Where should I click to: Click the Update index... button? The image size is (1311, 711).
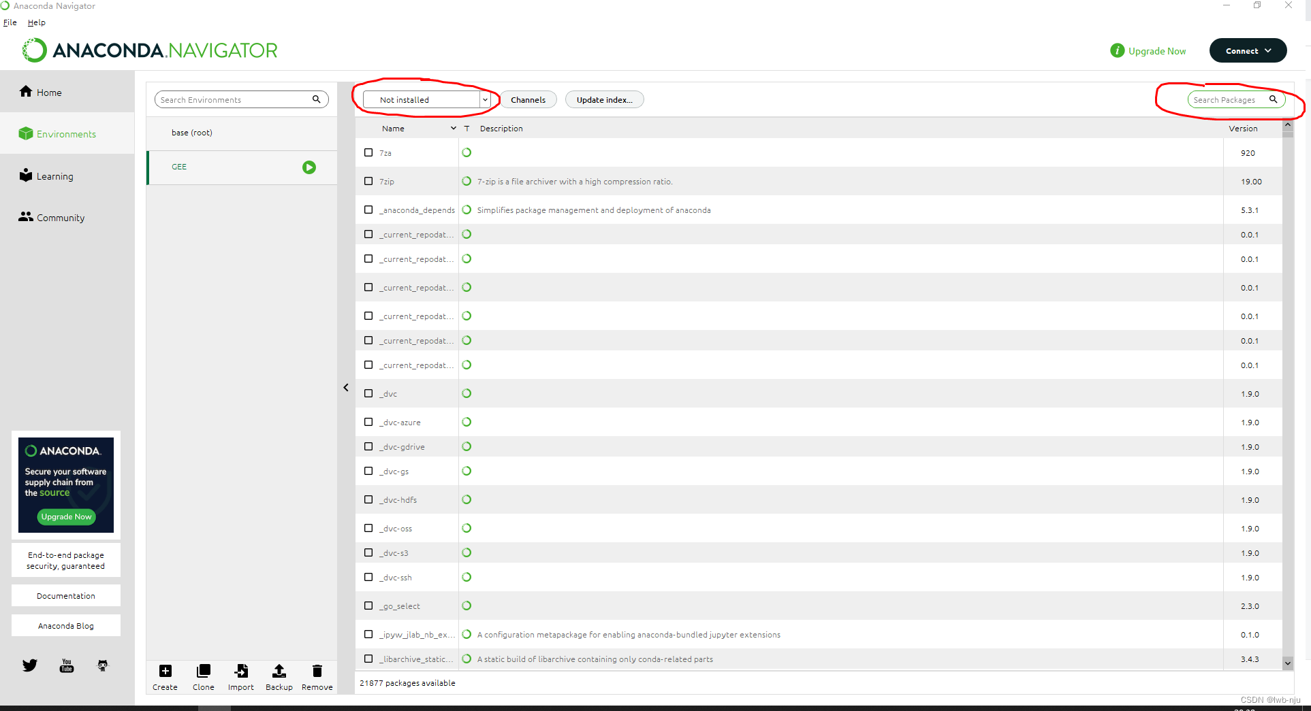pos(605,99)
